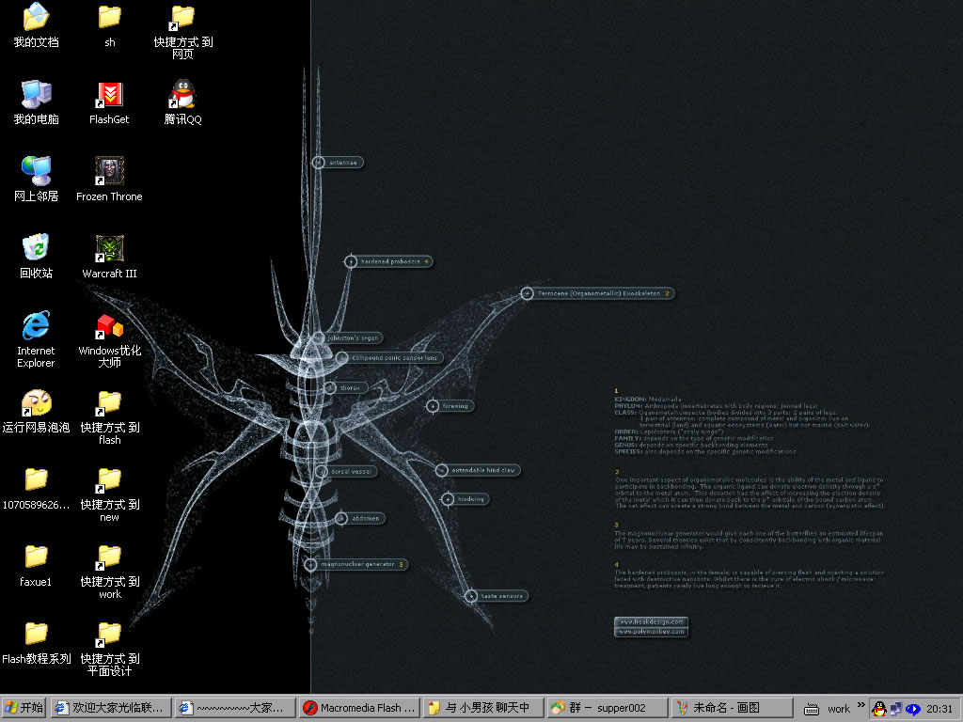Launch the Frozen Throne game shortcut
The image size is (963, 722).
[109, 179]
